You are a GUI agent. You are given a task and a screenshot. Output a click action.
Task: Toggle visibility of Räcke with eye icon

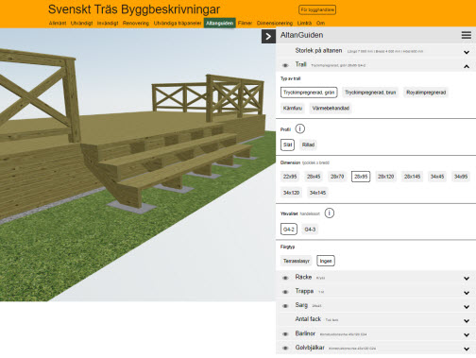click(x=285, y=278)
